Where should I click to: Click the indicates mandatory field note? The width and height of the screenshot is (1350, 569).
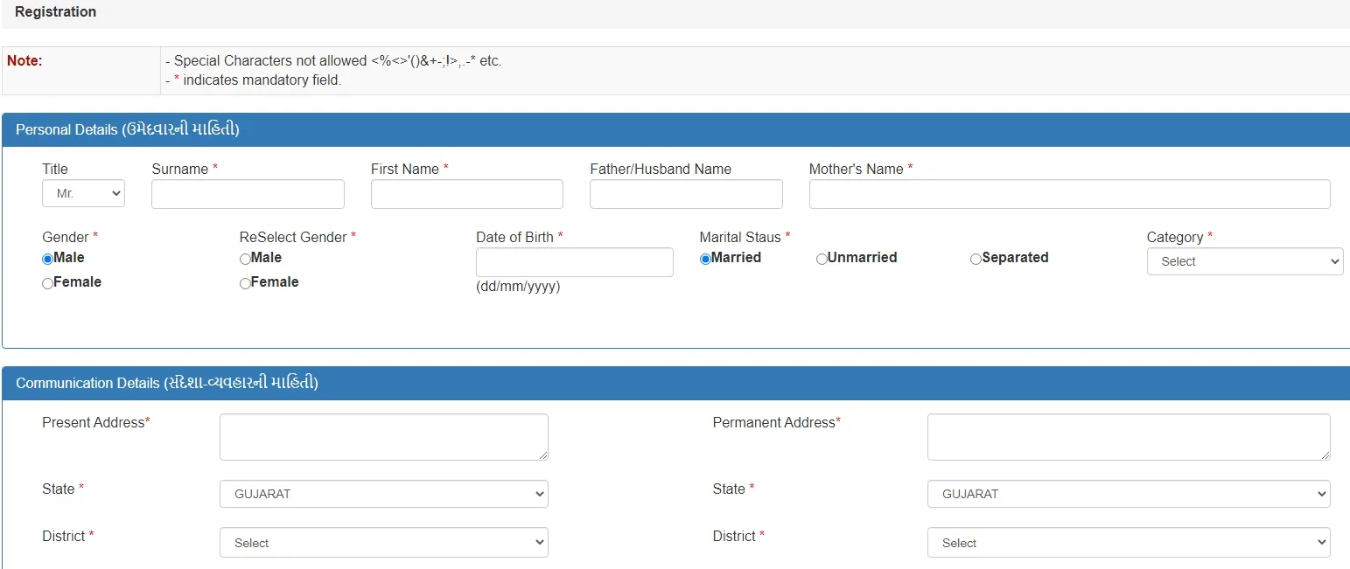[253, 80]
